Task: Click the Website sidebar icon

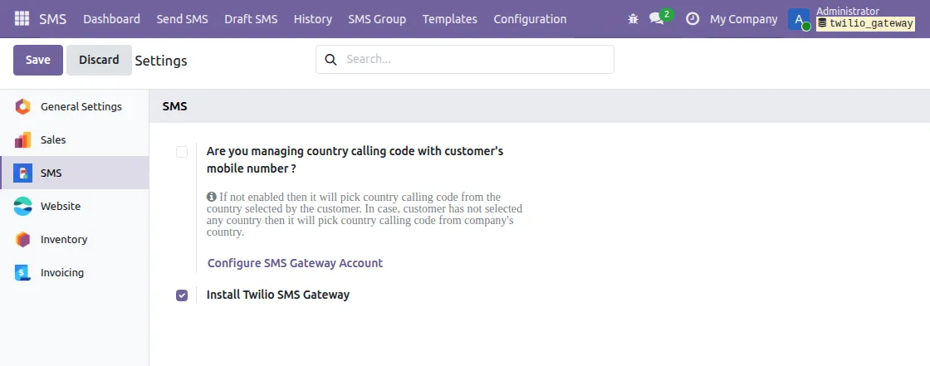Action: point(22,207)
